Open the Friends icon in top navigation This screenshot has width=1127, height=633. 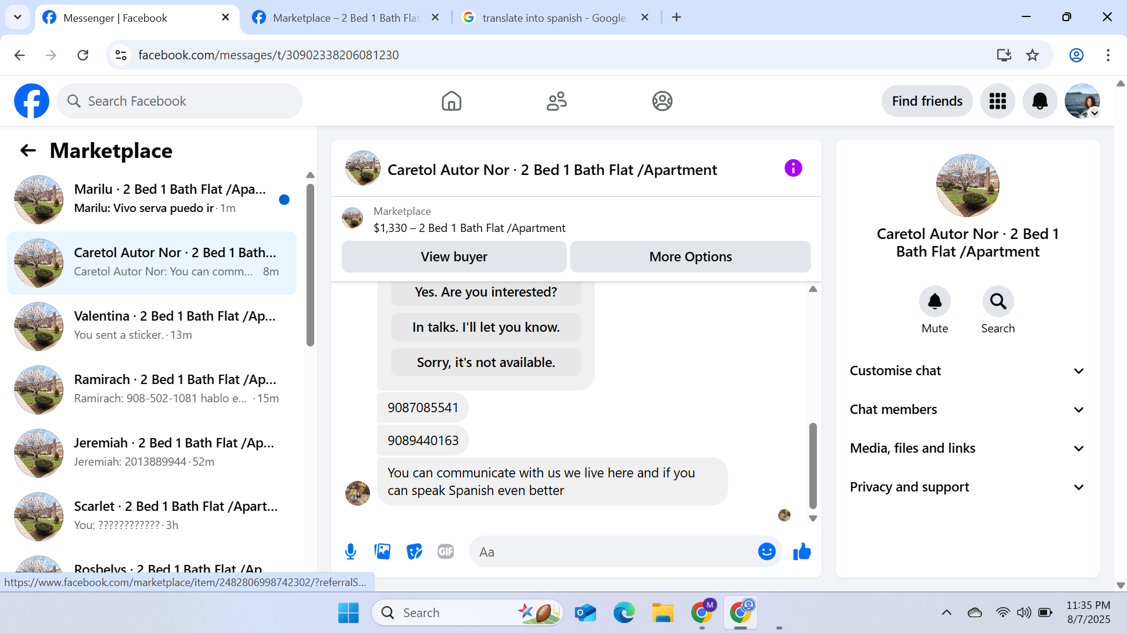point(556,101)
